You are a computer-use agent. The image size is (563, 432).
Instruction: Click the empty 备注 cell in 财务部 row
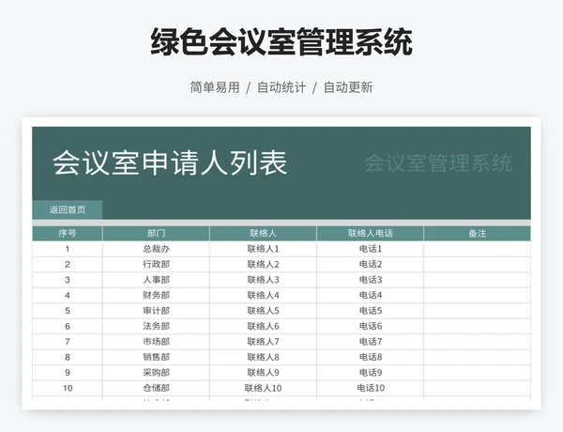coord(478,295)
